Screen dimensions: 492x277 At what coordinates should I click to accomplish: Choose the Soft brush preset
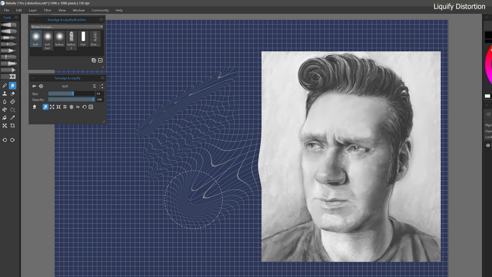[x=36, y=39]
